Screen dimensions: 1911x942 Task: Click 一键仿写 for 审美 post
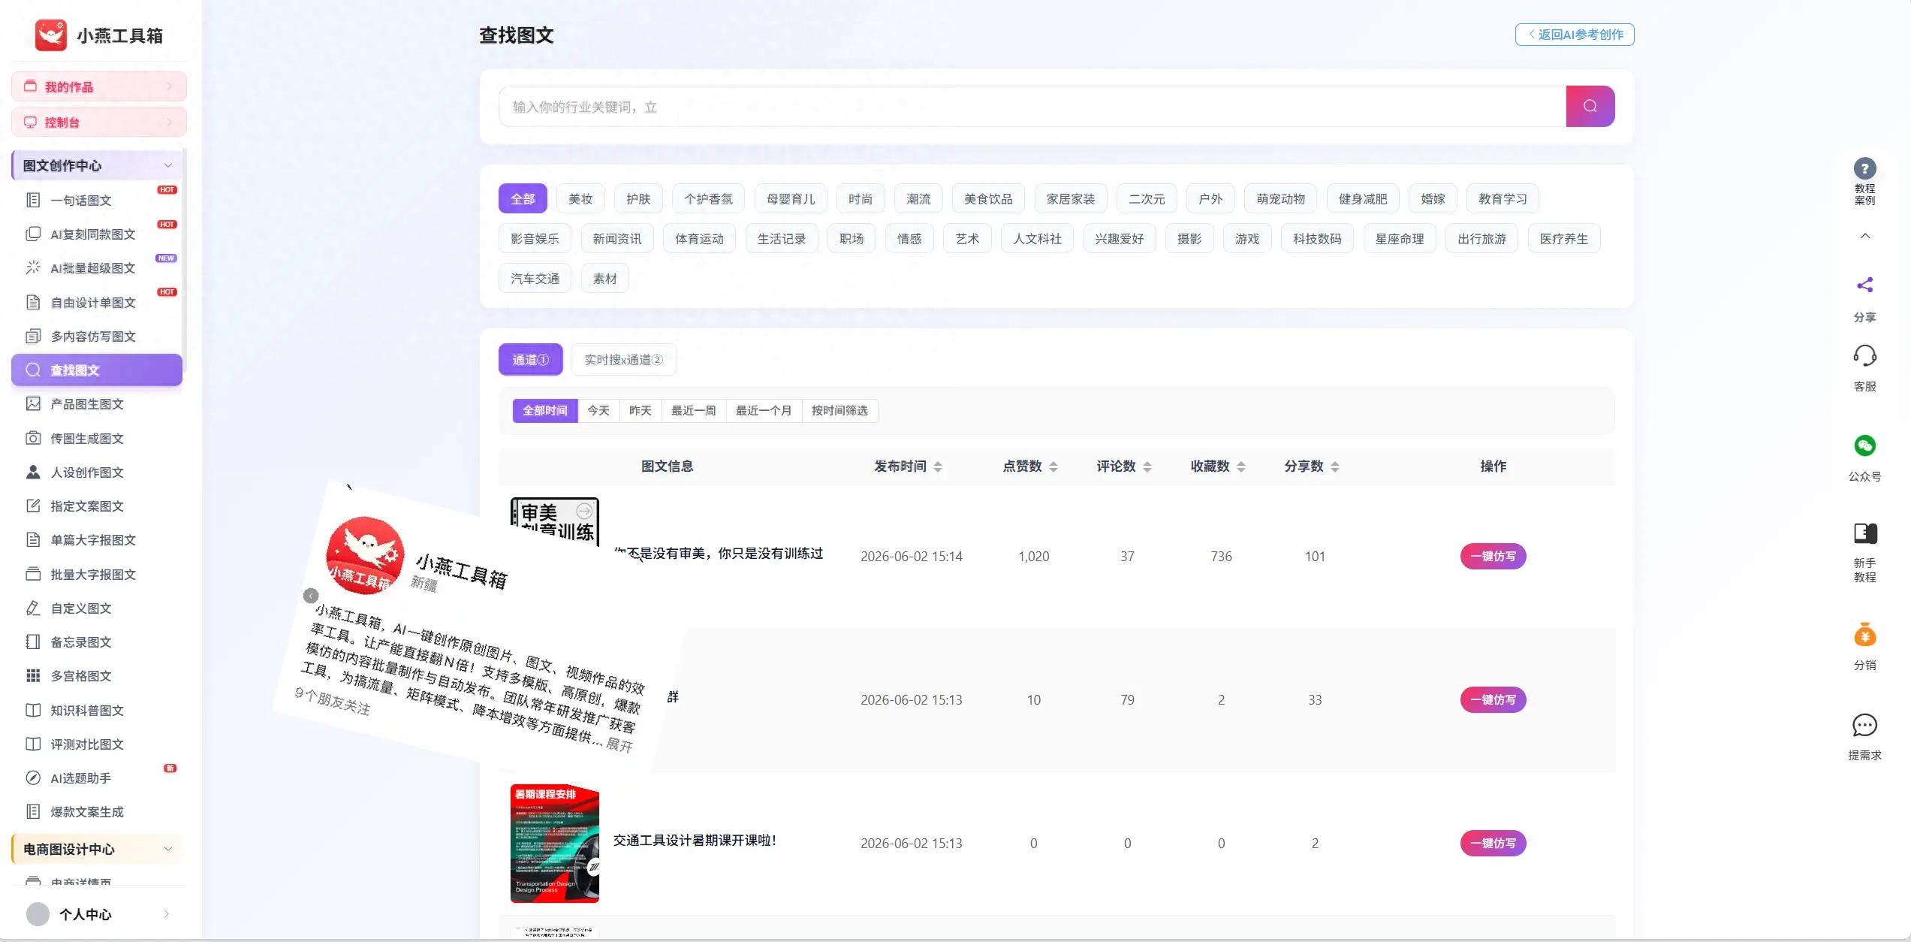pos(1493,556)
